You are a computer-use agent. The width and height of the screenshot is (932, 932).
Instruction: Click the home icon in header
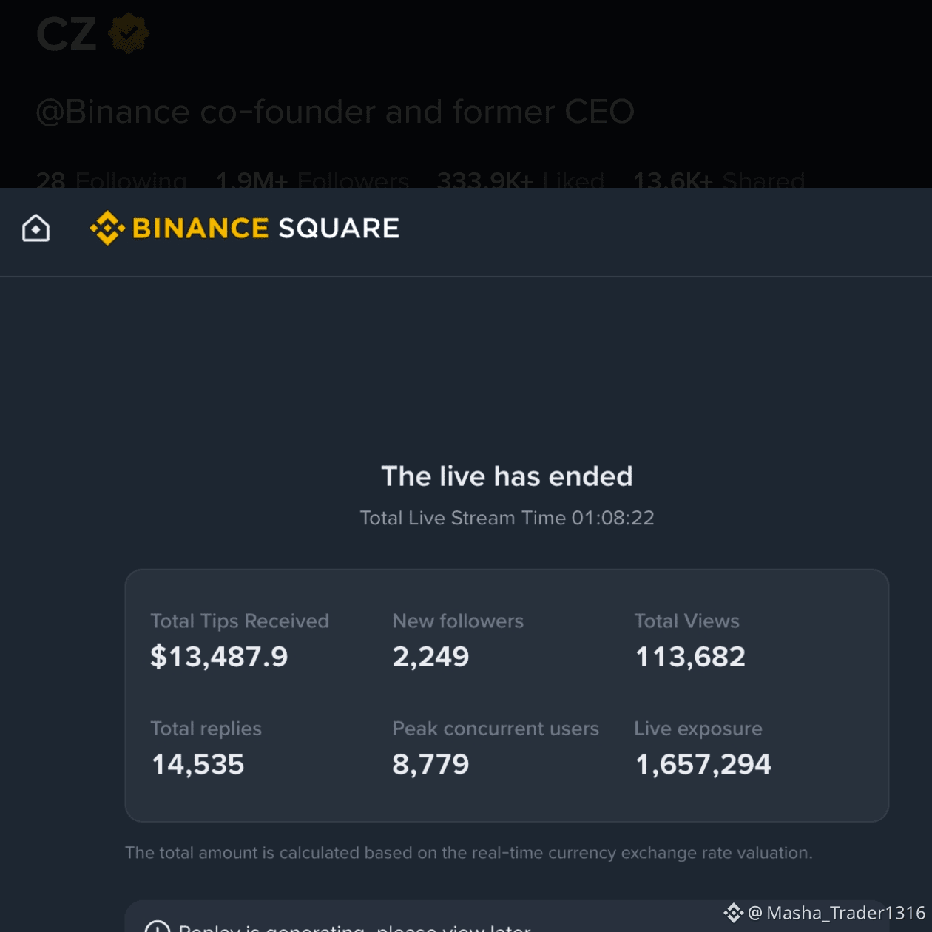coord(36,229)
